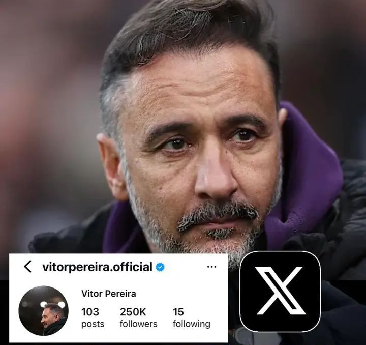Viewport: 366px width, 345px height.
Task: View the 15 following list
Action: tap(192, 318)
